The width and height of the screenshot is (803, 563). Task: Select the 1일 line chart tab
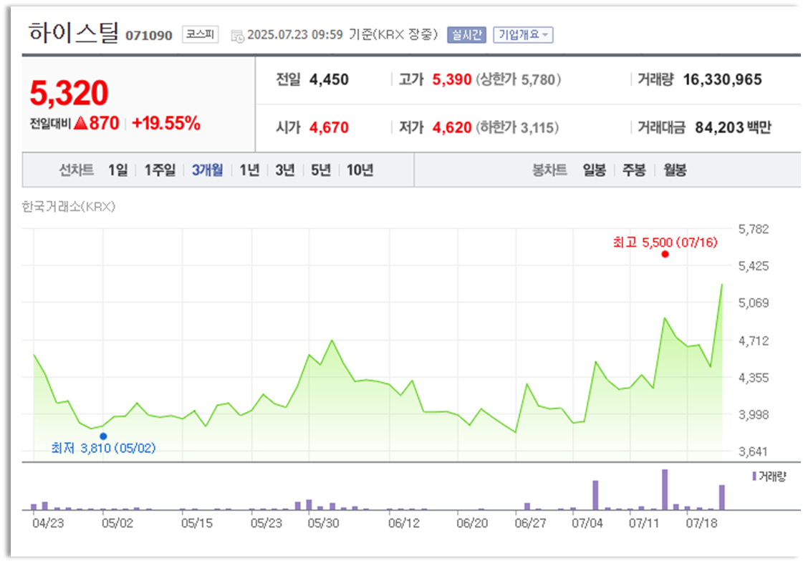pos(117,170)
